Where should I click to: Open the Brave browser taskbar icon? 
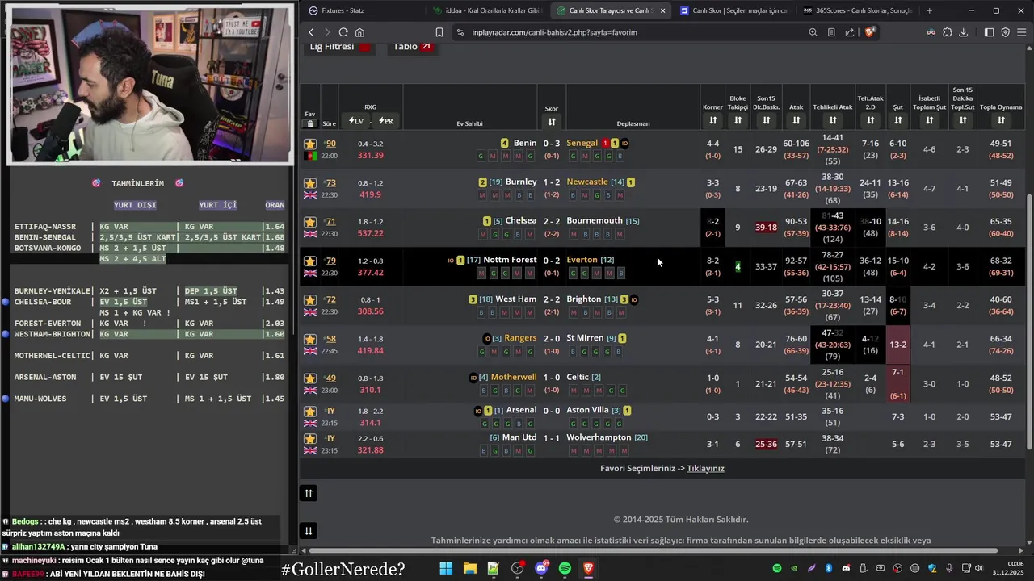[x=588, y=568]
